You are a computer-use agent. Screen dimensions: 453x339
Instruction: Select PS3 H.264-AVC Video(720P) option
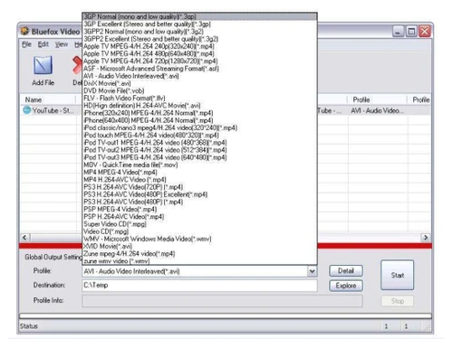tap(199, 187)
